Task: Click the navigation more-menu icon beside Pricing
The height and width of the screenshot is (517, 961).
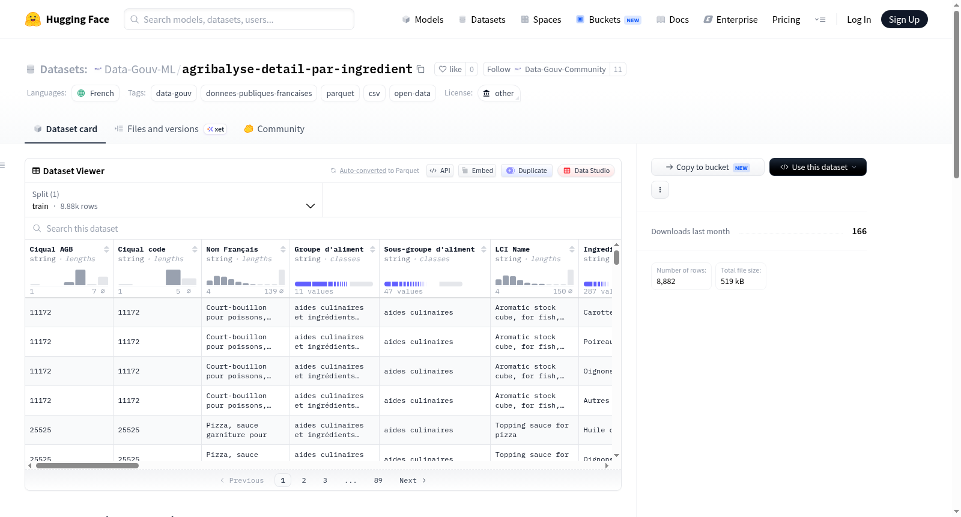Action: click(x=820, y=19)
